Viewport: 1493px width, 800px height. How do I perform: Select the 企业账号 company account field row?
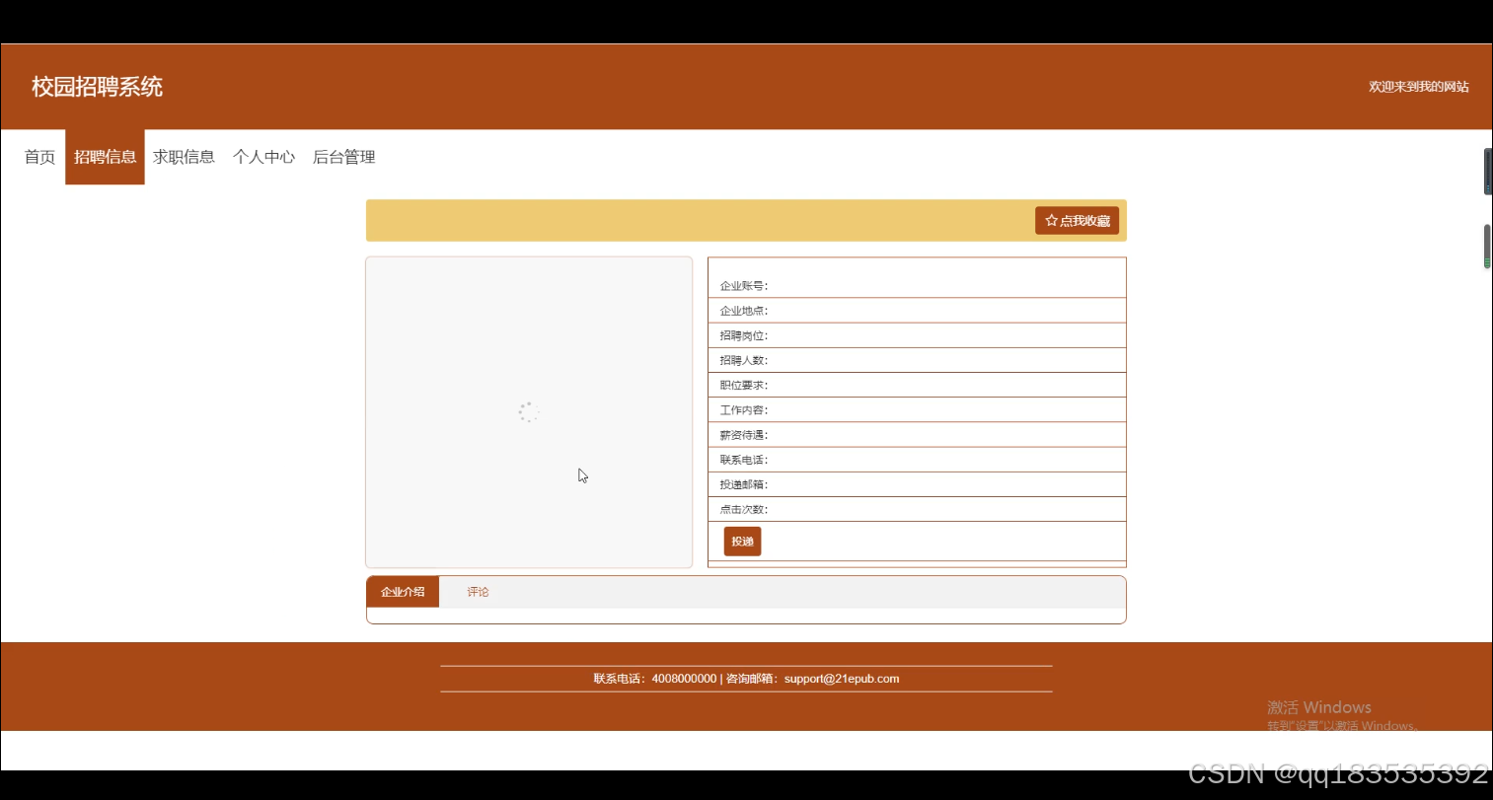(916, 285)
